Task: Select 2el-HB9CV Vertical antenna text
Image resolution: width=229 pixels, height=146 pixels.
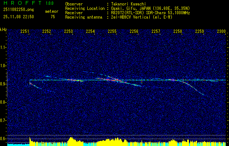Action: (142, 17)
